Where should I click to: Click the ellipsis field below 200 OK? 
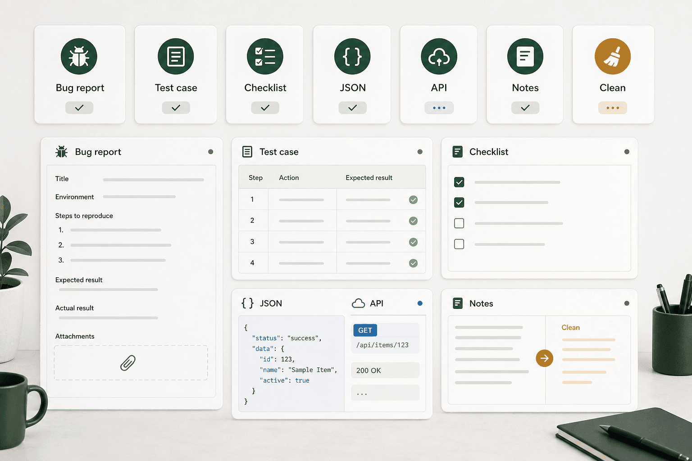385,393
